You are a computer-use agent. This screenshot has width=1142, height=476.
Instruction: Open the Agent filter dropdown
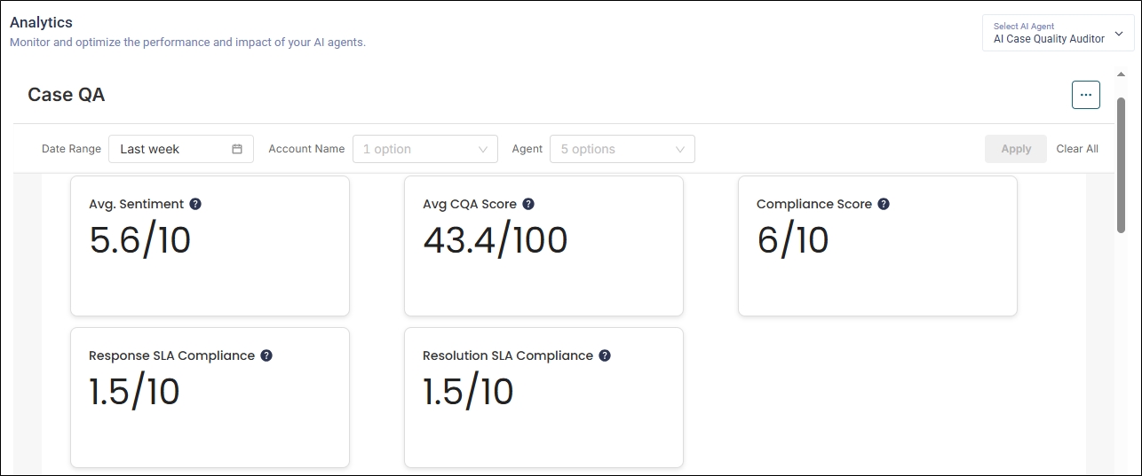(x=622, y=149)
